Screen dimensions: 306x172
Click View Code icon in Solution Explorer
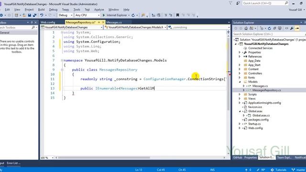point(287,29)
